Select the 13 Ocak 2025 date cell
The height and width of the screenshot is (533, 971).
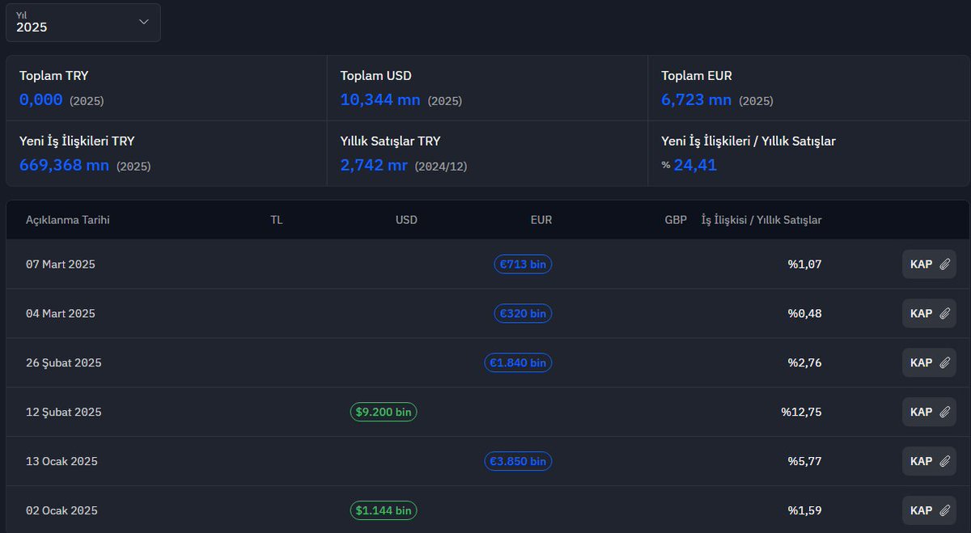[x=61, y=461]
